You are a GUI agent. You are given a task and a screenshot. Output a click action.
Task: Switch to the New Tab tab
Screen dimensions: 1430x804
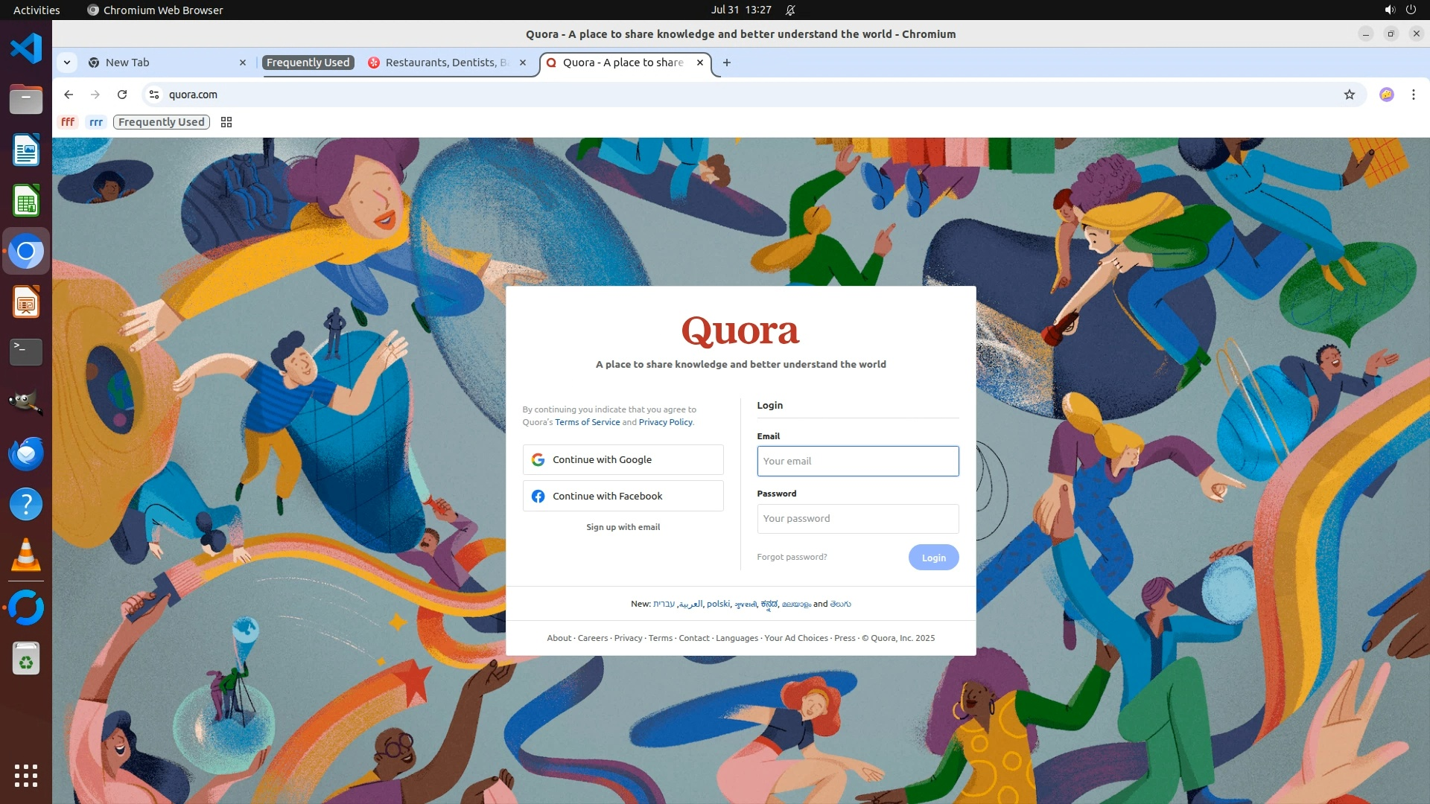tap(164, 63)
